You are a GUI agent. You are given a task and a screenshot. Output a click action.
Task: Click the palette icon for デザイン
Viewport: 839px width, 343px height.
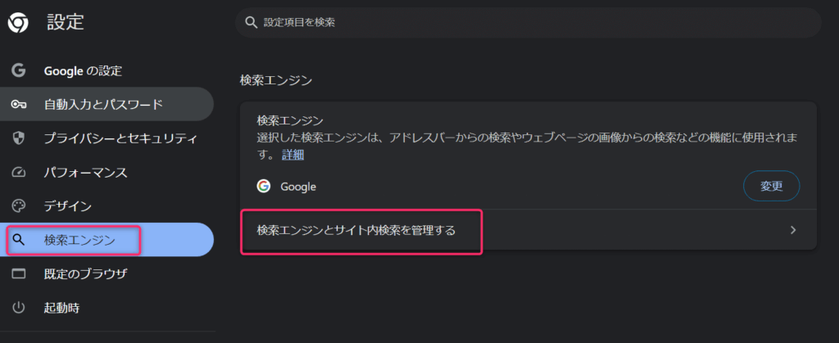tap(19, 206)
